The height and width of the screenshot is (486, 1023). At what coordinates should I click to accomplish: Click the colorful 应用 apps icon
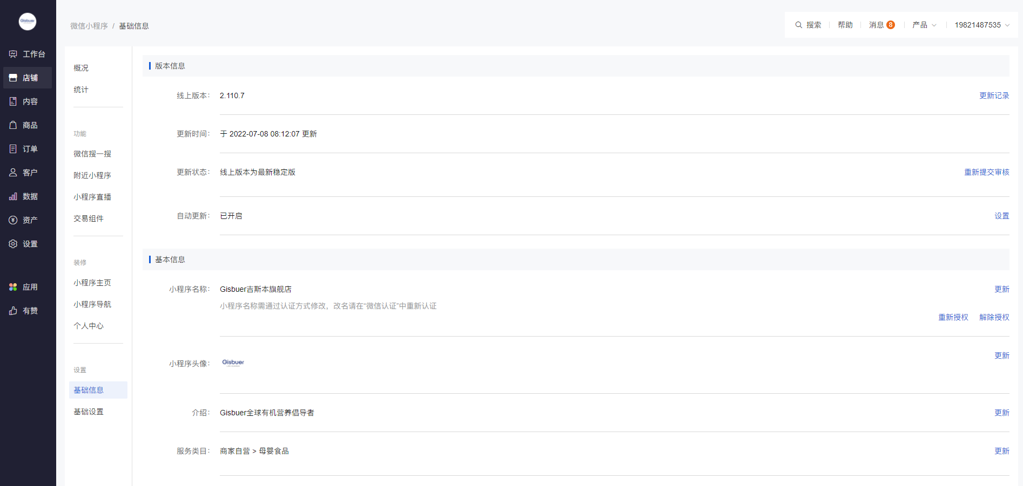[x=13, y=287]
